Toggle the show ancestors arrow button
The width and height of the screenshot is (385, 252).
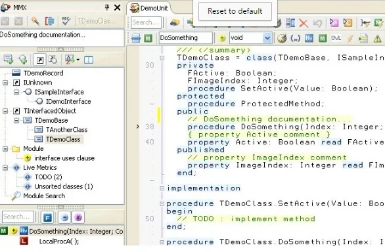39,60
